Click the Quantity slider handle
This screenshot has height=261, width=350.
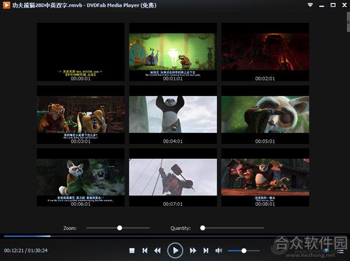(x=202, y=228)
